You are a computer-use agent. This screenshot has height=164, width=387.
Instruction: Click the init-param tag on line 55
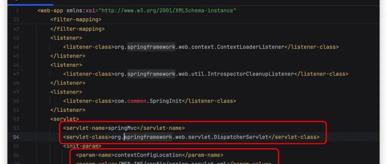(82, 146)
